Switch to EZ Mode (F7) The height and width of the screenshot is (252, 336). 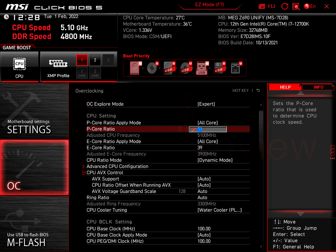tap(209, 5)
